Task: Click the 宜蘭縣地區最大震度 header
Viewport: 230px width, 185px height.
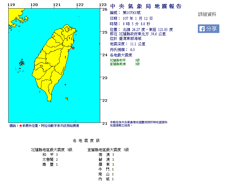Action: pyautogui.click(x=108, y=150)
